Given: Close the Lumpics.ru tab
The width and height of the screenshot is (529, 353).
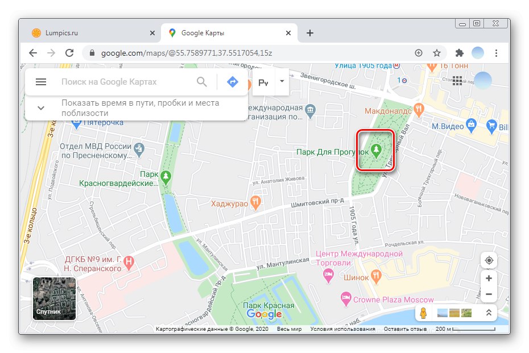Looking at the screenshot, I should pos(152,33).
